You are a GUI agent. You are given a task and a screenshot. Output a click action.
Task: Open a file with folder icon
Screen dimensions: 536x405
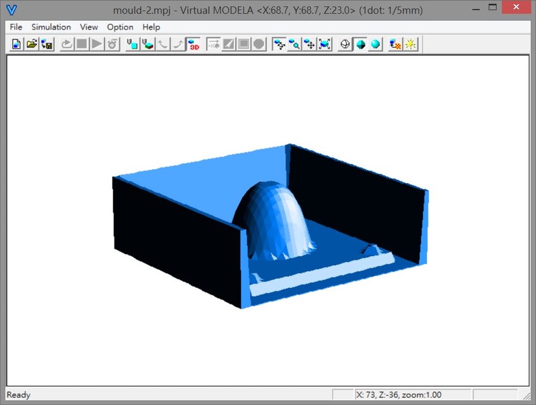pos(32,44)
